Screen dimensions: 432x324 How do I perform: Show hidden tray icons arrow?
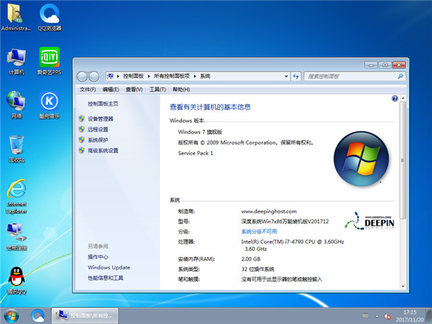377,316
